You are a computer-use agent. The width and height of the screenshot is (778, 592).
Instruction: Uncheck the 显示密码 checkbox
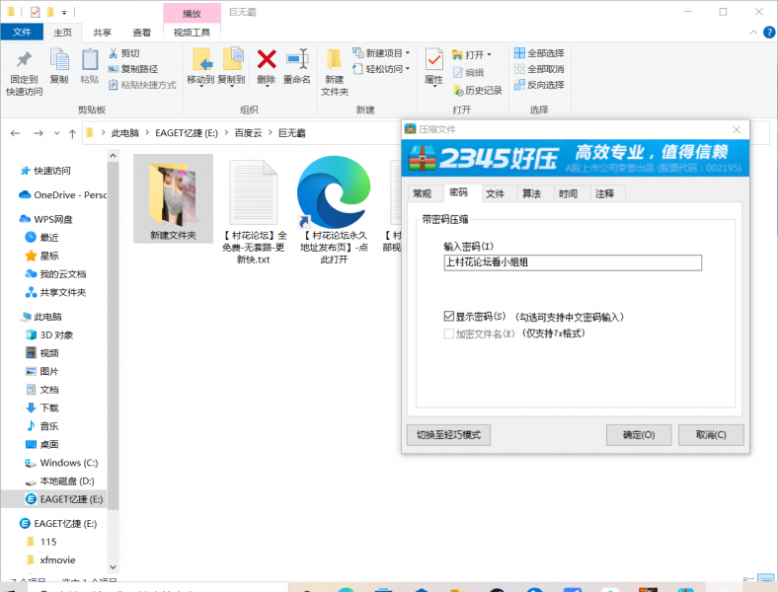tap(449, 317)
